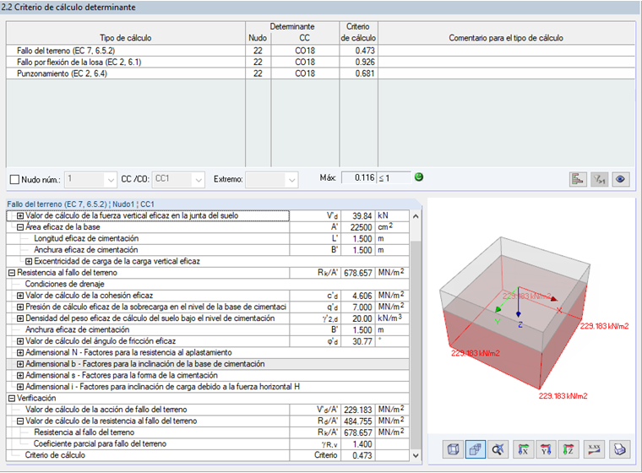
Task: Open the Nudo núm. dropdown
Action: [111, 179]
